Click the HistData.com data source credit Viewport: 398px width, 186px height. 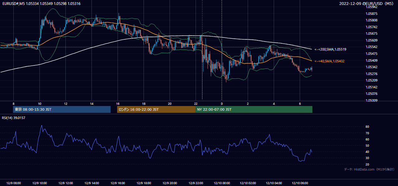click(369, 169)
